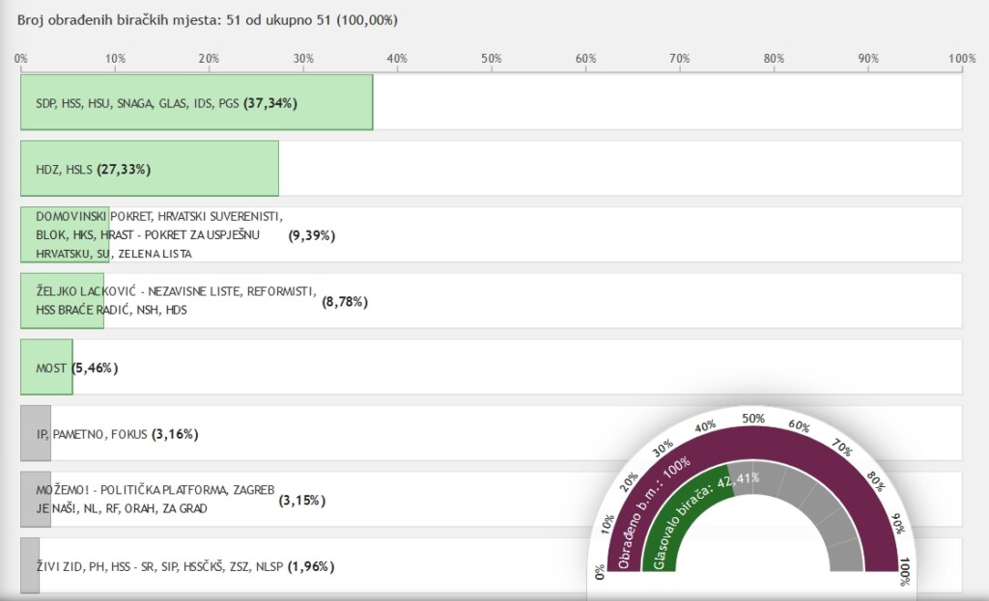Click the 50% tick label atop the gauge

tap(753, 419)
